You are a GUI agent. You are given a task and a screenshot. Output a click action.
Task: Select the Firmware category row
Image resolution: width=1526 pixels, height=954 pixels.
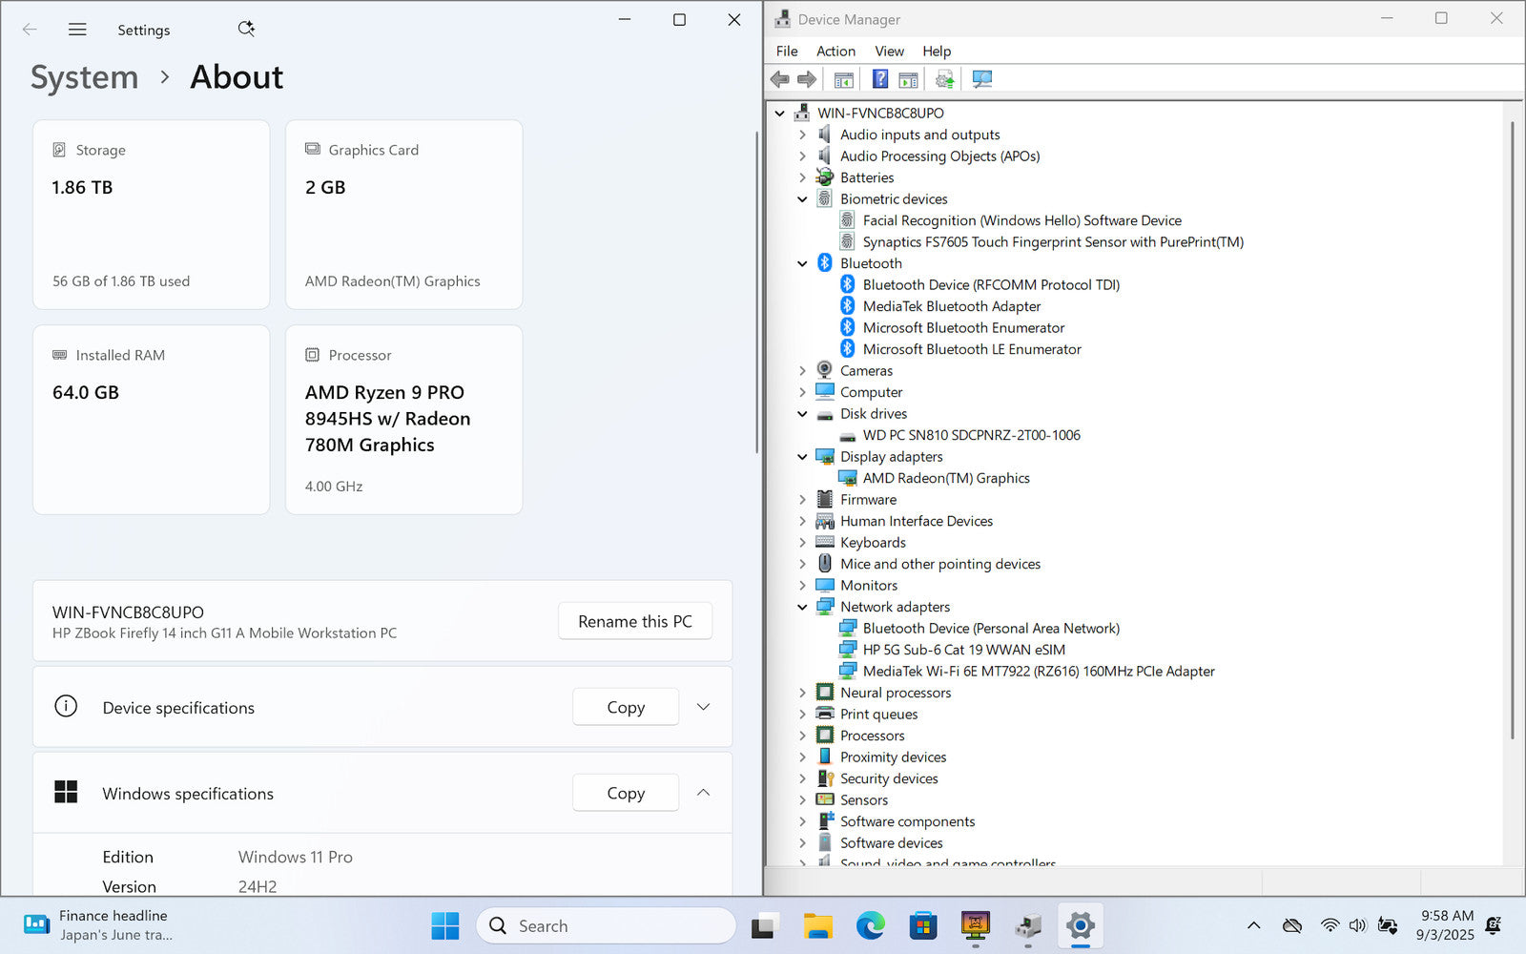(868, 499)
